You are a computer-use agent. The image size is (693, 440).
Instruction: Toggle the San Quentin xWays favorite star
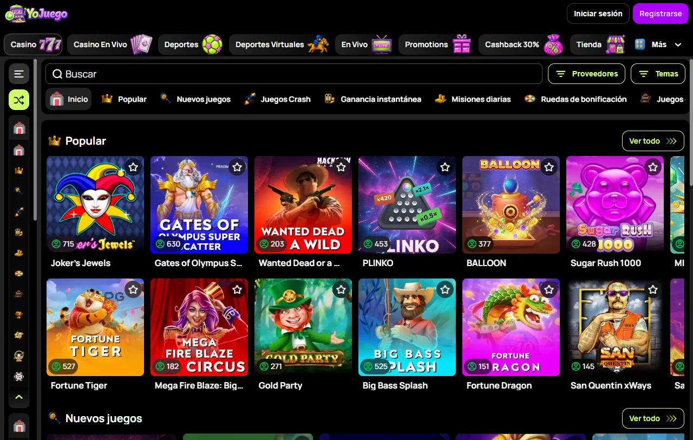[x=653, y=289]
